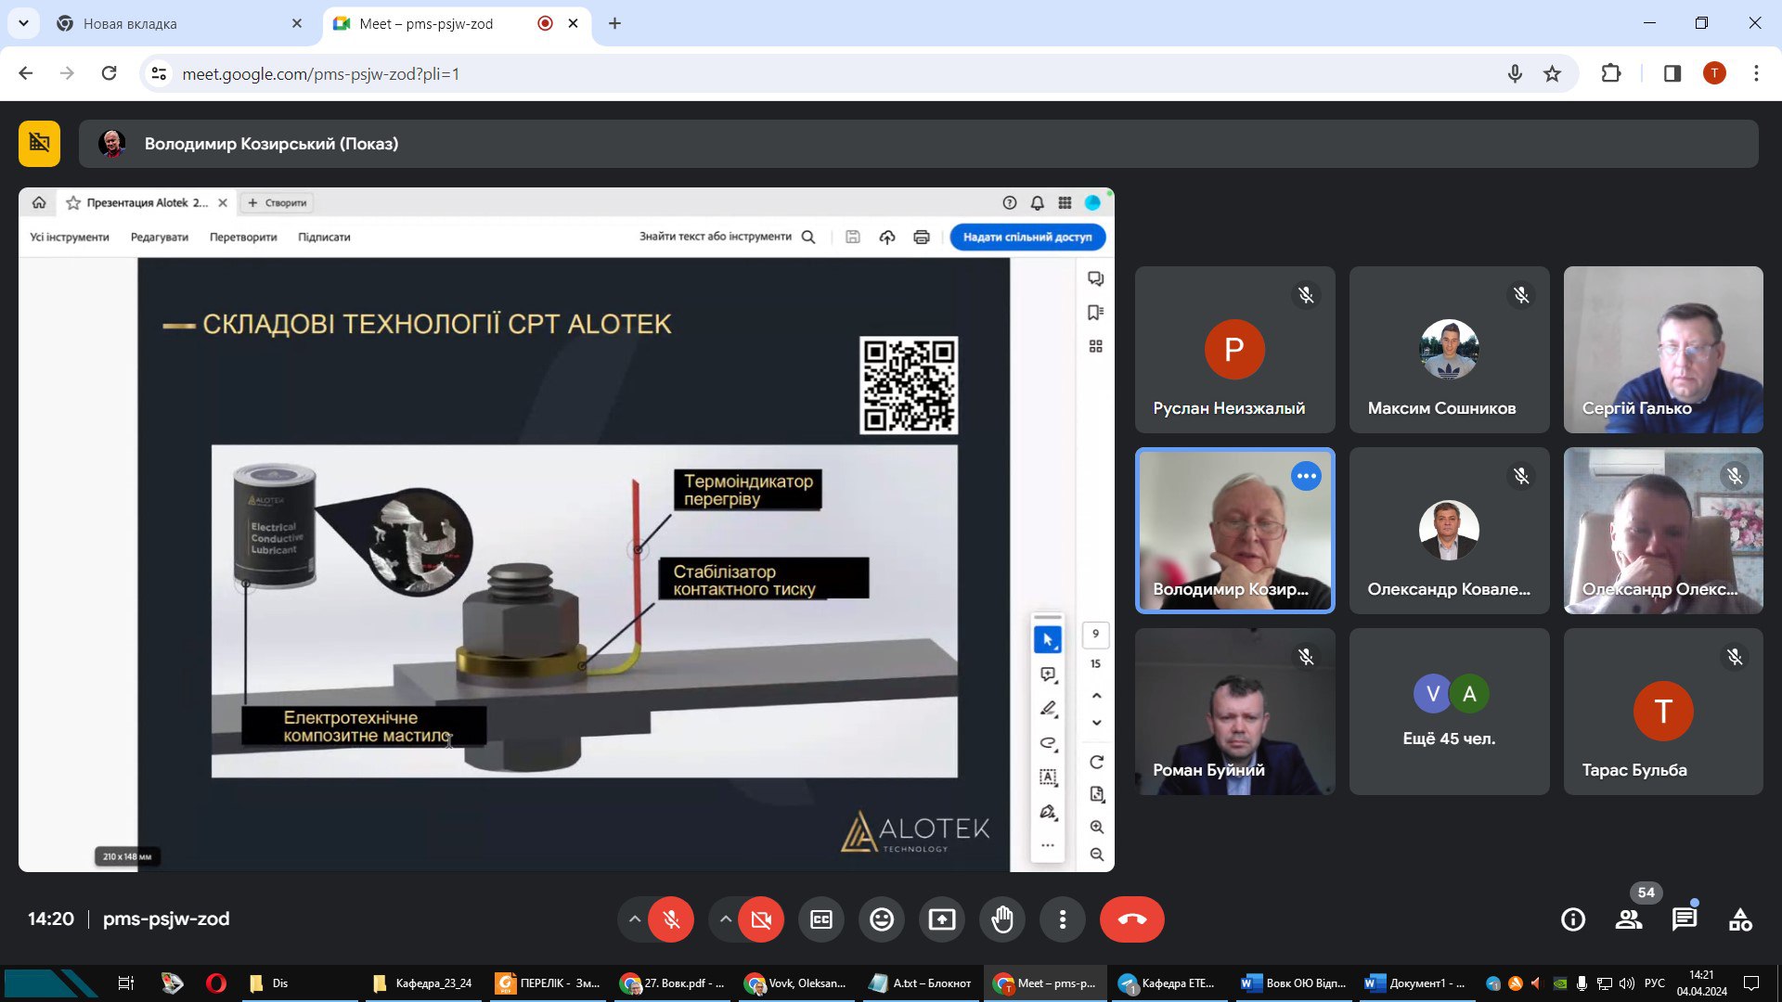Open Кафедра_23_24 folder in taskbar
Screen dimensions: 1782x1002
click(422, 983)
